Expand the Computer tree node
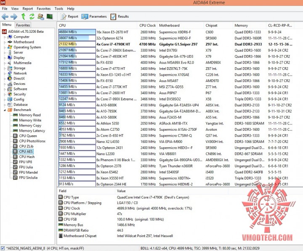 pos(5,37)
